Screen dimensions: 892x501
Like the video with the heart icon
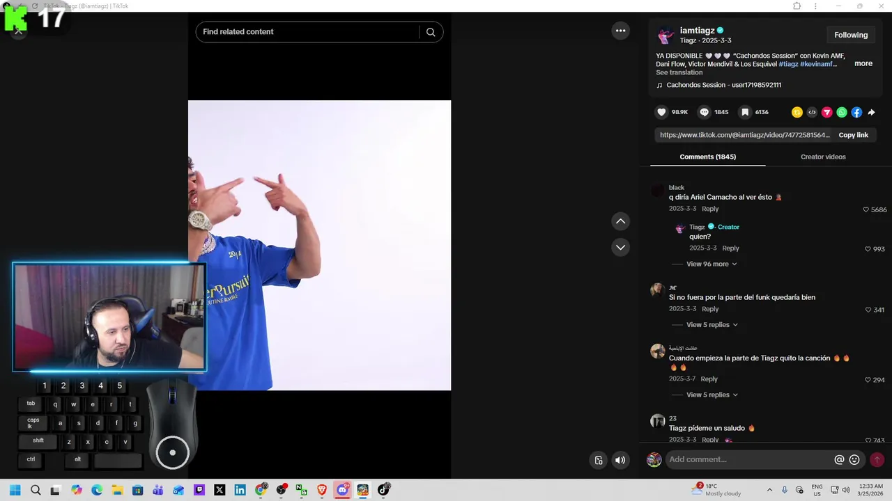661,112
